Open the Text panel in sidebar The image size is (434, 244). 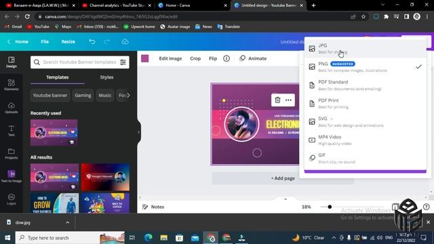click(x=12, y=131)
